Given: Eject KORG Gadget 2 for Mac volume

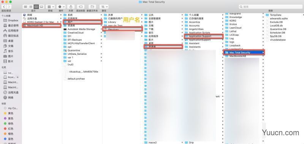Looking at the screenshot, I should pos(58,22).
